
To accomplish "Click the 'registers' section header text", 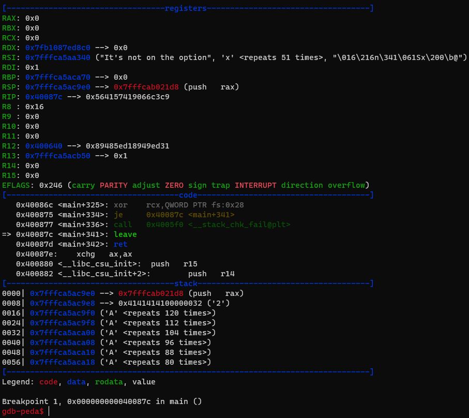I will pos(186,8).
